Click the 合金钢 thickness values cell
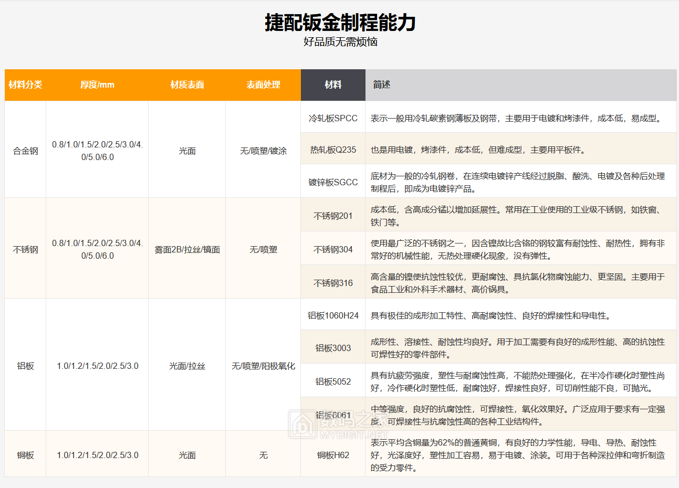The image size is (679, 488). (x=97, y=151)
